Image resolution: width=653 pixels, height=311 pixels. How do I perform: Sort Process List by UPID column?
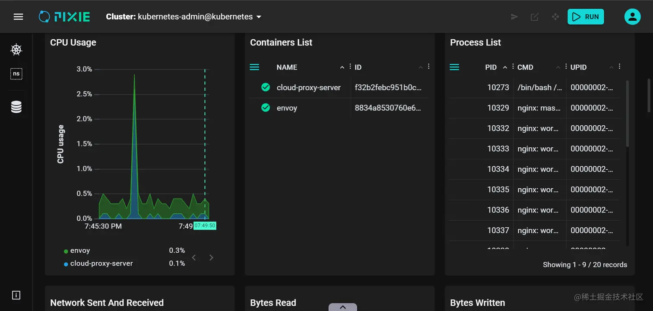pyautogui.click(x=578, y=67)
